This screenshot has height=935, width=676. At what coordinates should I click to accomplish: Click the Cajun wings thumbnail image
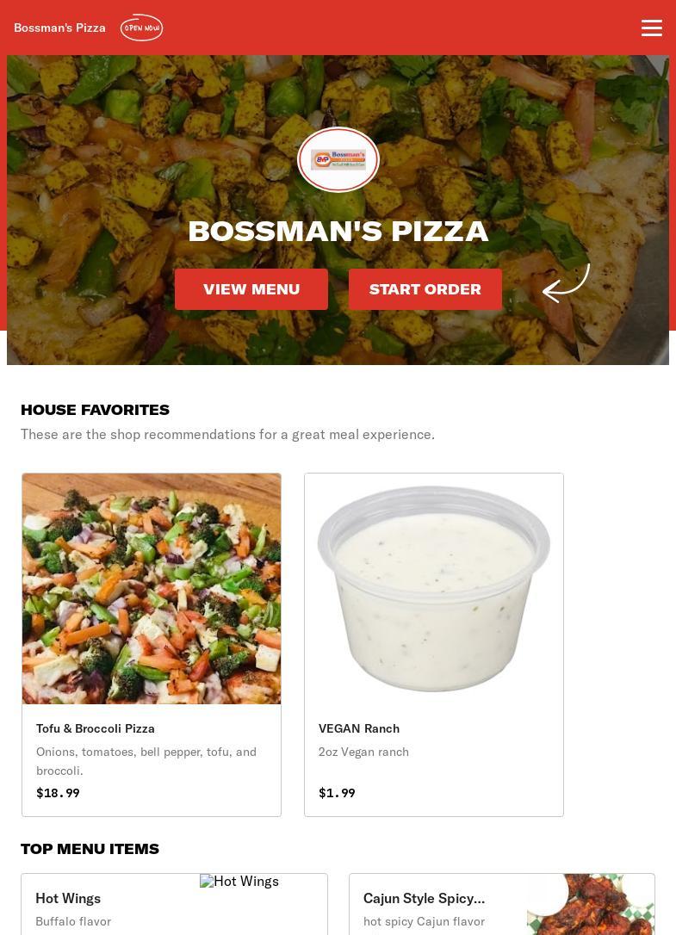(x=591, y=904)
